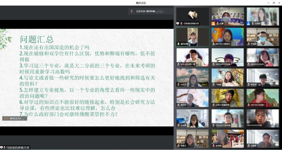Screen dimensions: 282x150
Task: Click the screen sharing label at bottom left
Action: point(15,148)
